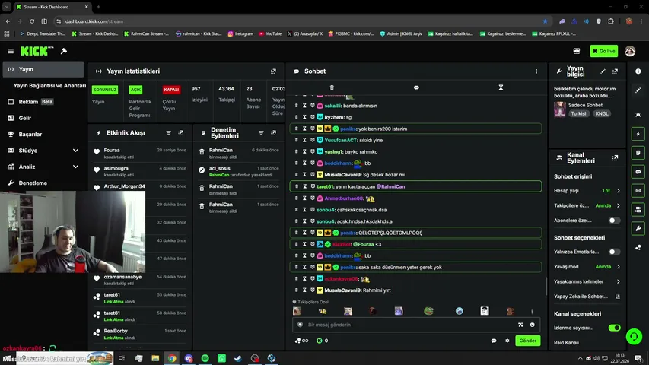Open Steam from the taskbar

(238, 358)
